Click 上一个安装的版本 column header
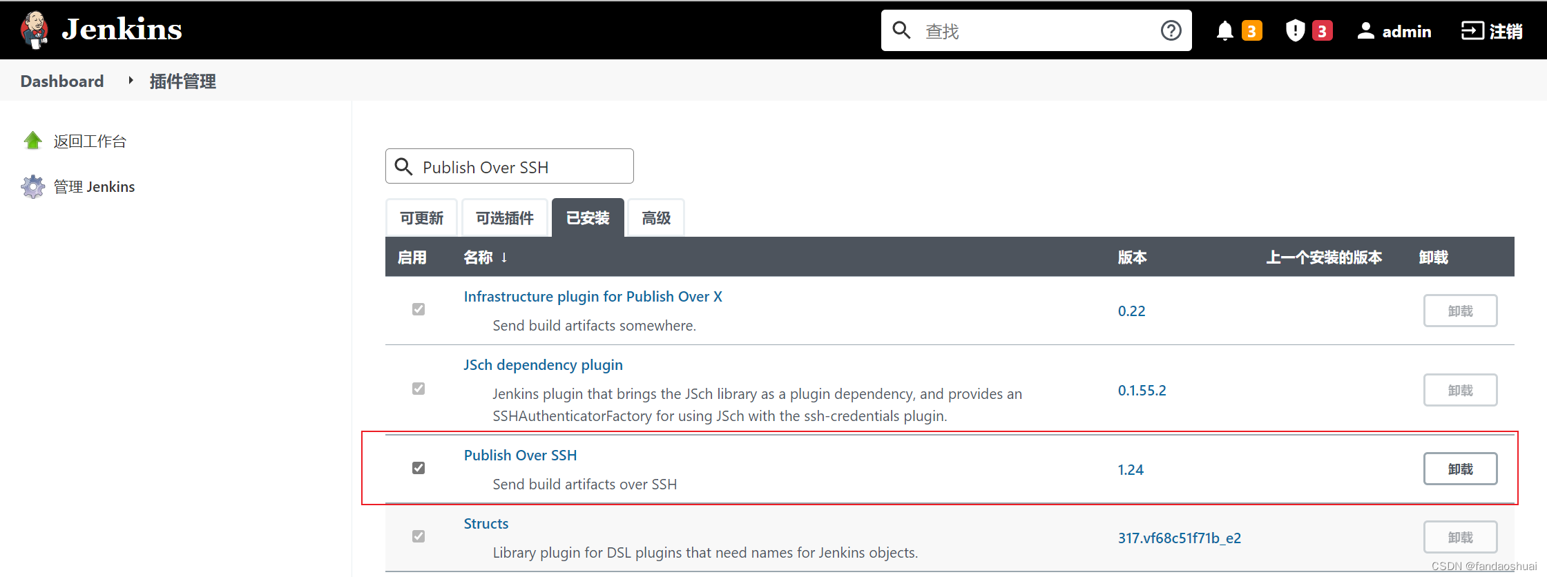The height and width of the screenshot is (577, 1547). tap(1324, 257)
